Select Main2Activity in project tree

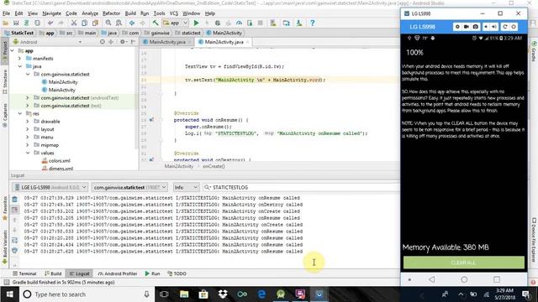63,82
